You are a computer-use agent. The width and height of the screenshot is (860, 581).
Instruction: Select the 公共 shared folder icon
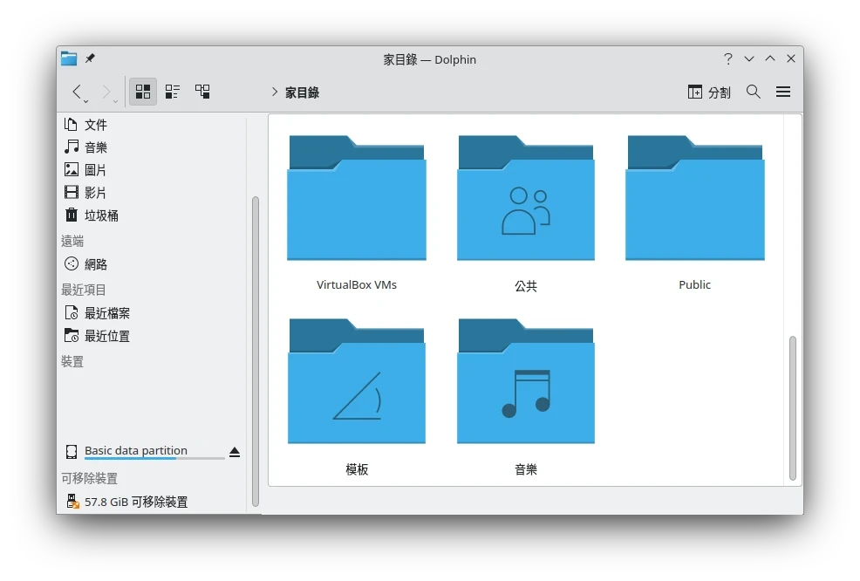[x=525, y=197]
